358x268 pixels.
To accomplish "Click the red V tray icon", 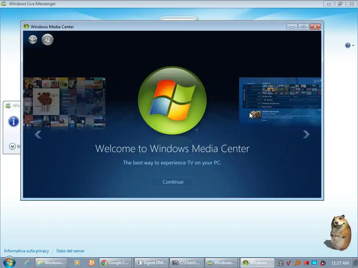I will 288,263.
